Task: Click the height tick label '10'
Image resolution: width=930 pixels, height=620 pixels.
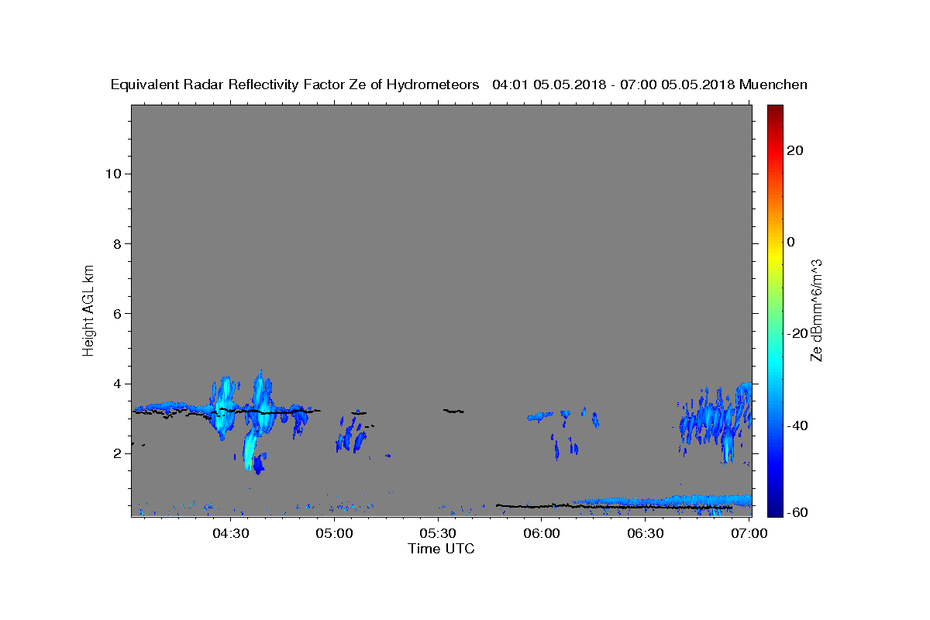Action: pos(114,174)
